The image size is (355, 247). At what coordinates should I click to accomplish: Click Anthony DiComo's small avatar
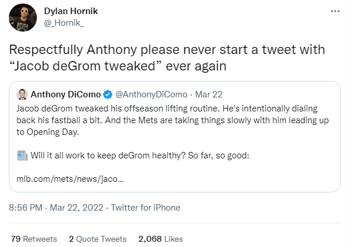tap(22, 94)
